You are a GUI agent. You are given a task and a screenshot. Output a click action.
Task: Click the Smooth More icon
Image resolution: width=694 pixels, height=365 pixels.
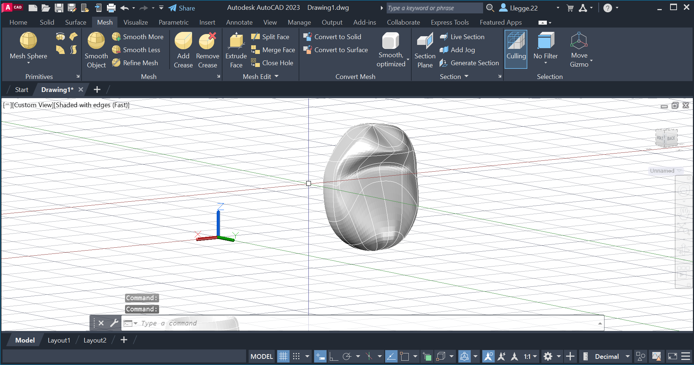point(116,37)
